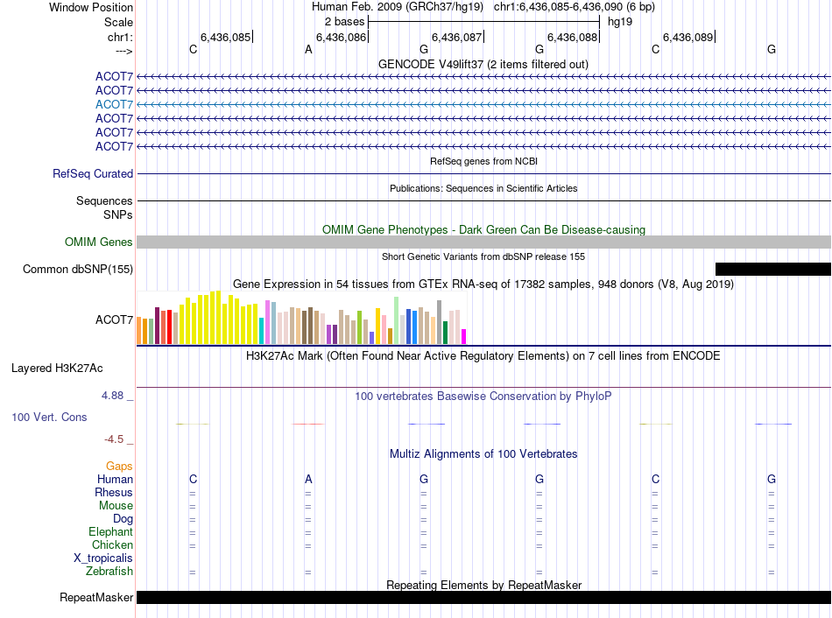Viewport: 832px width, 618px height.
Task: Click the Layered H3K27Ac track label
Action: 57,369
